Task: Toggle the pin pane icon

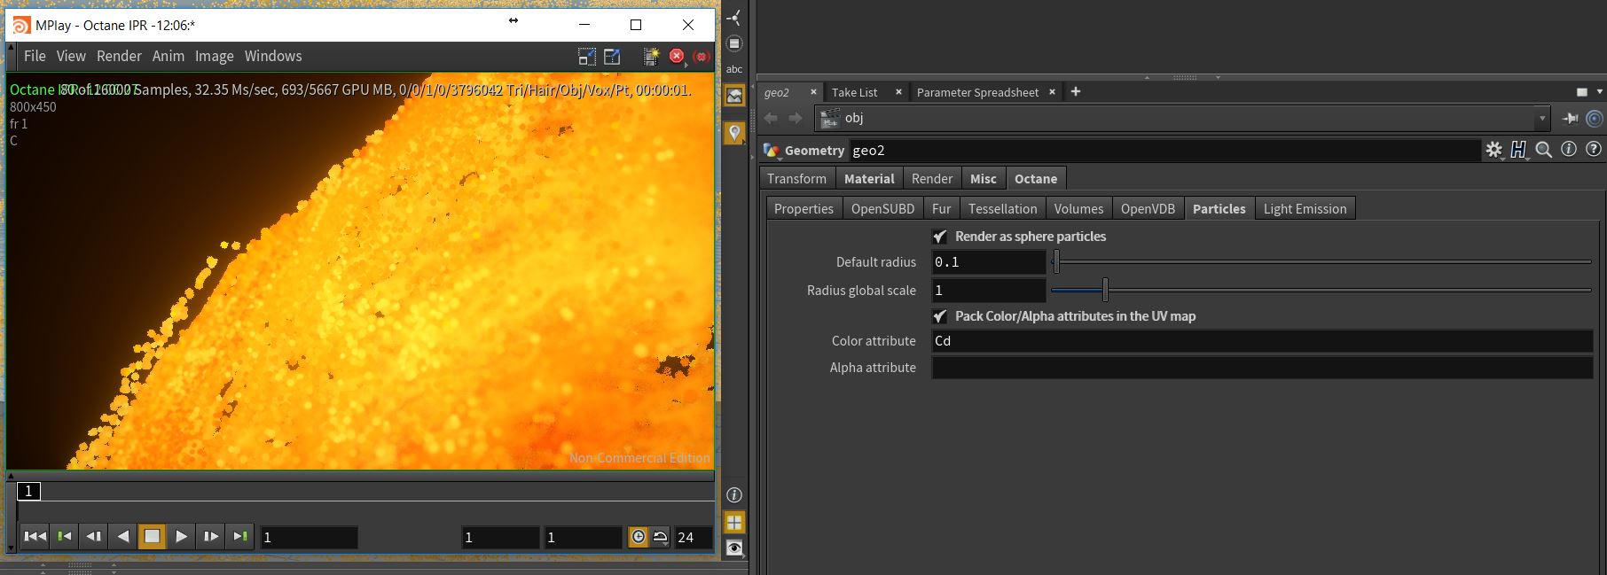Action: (1570, 118)
